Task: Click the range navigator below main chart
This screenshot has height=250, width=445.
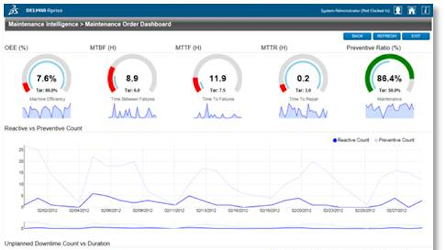Action: click(x=223, y=226)
